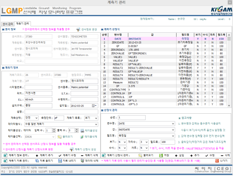Click 데이터 삭제 to delete data
This screenshot has width=233, height=176.
(89, 161)
